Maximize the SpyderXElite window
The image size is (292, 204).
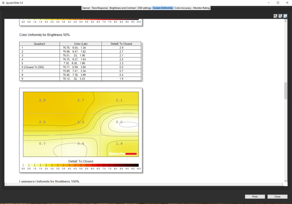[x=278, y=3]
